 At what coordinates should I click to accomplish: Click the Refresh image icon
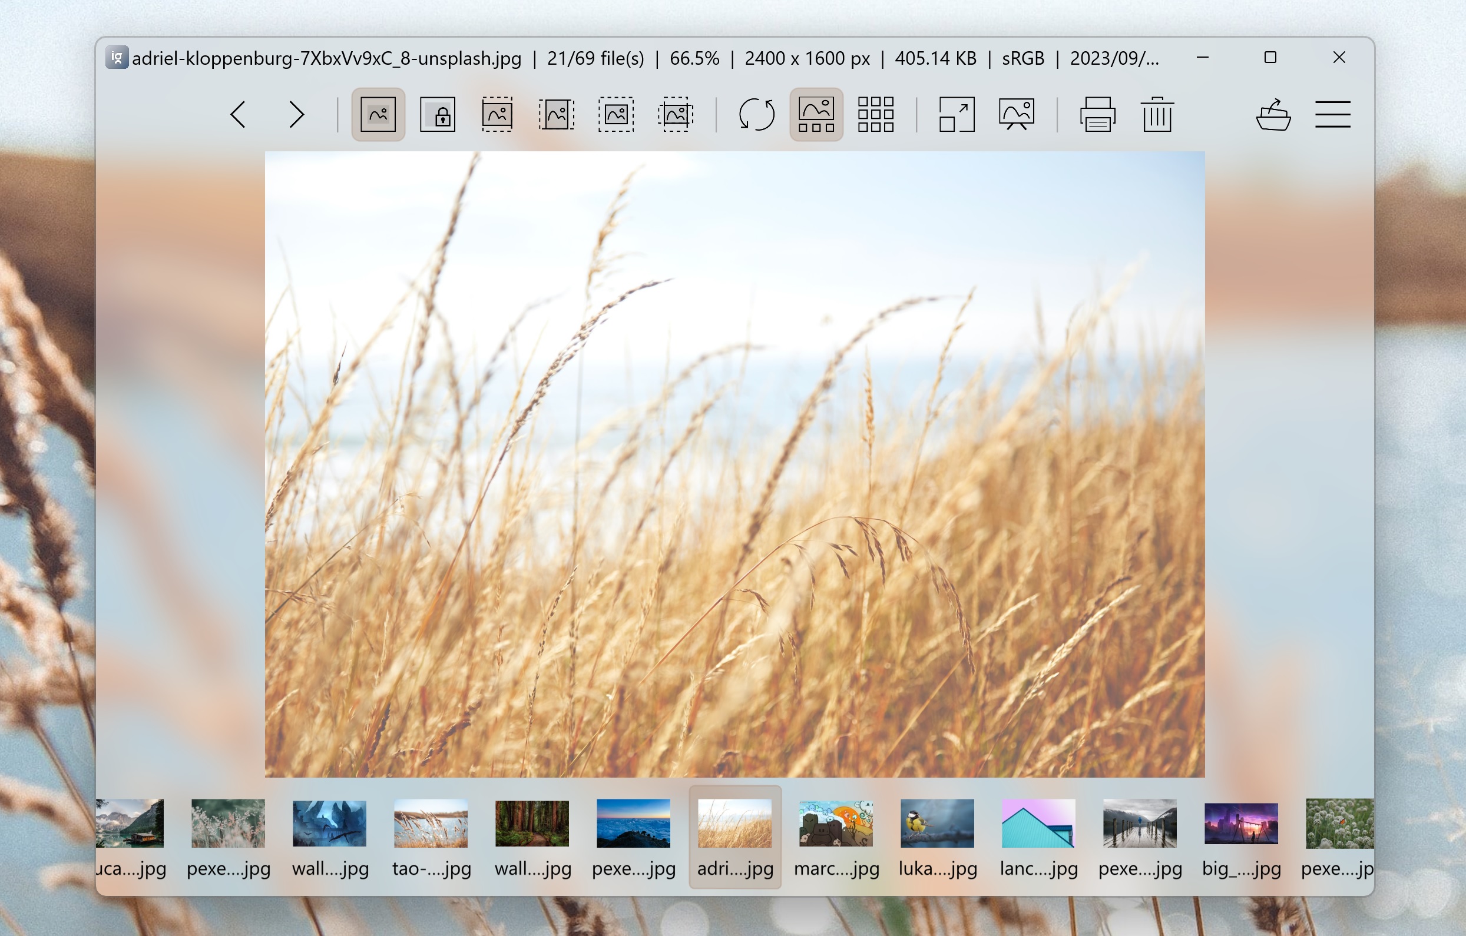tap(757, 114)
